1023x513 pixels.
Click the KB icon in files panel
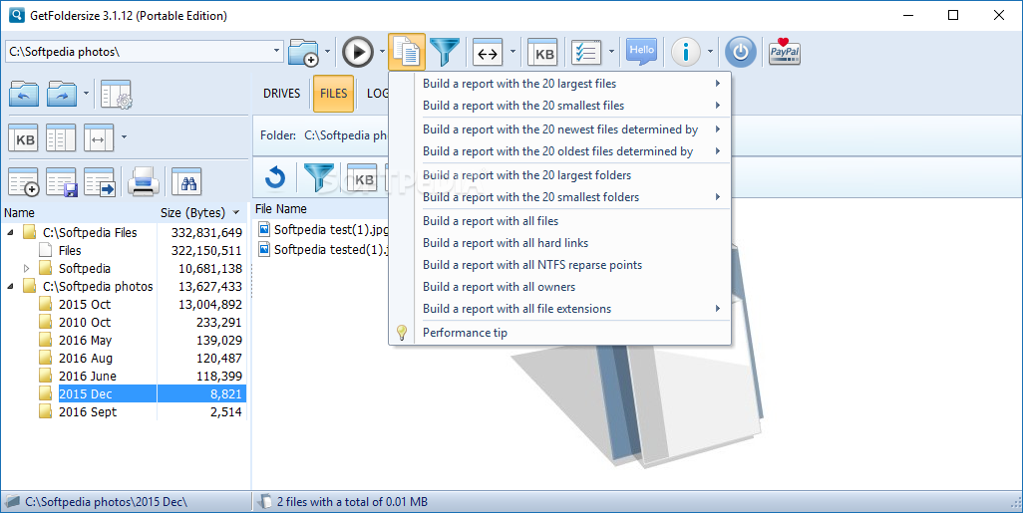click(363, 178)
